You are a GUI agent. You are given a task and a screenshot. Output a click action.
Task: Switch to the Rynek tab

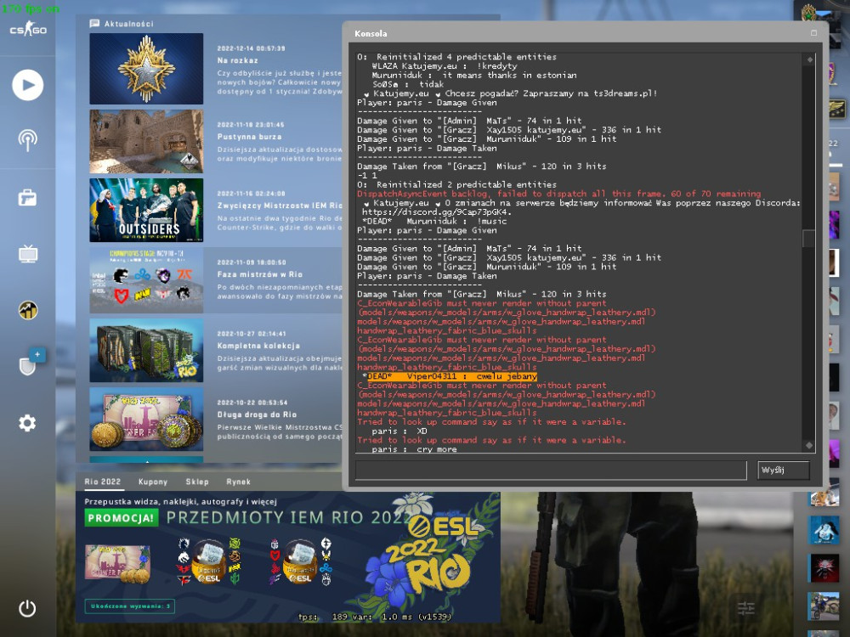(239, 482)
